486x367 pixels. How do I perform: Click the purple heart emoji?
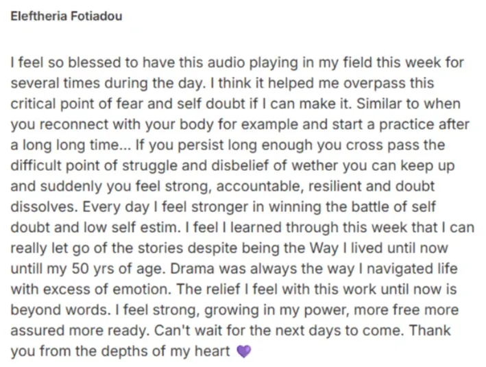(243, 351)
